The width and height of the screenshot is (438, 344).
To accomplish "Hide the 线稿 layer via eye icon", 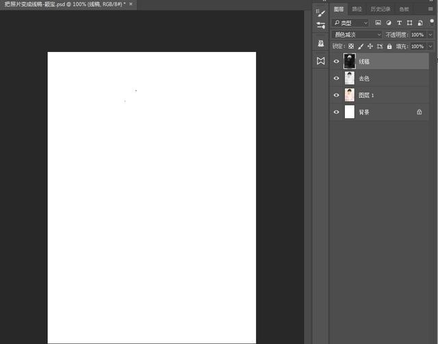I will tap(336, 62).
